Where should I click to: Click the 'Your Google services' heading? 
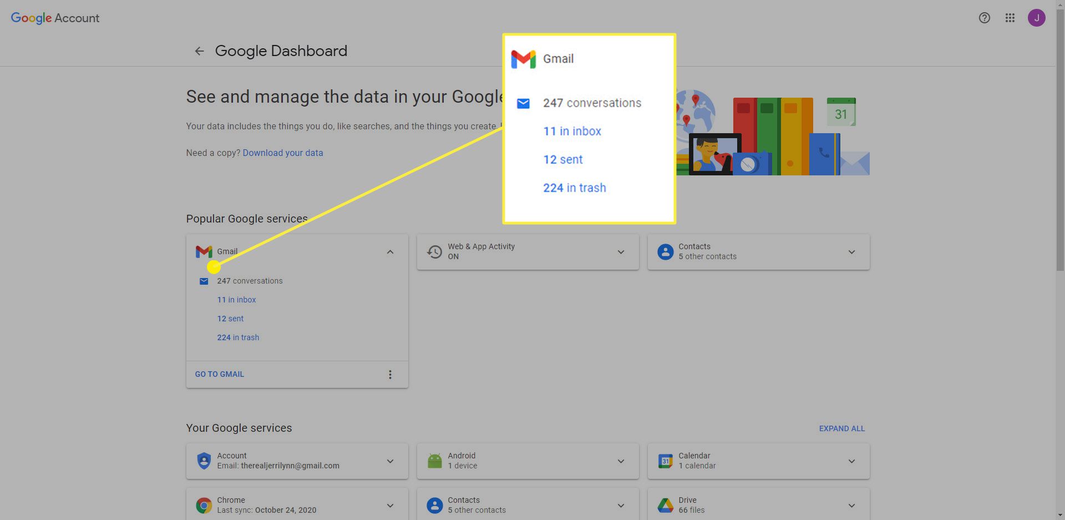[x=239, y=428]
